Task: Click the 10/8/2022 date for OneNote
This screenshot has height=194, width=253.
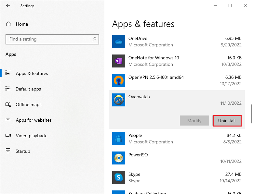Action: coord(232,65)
